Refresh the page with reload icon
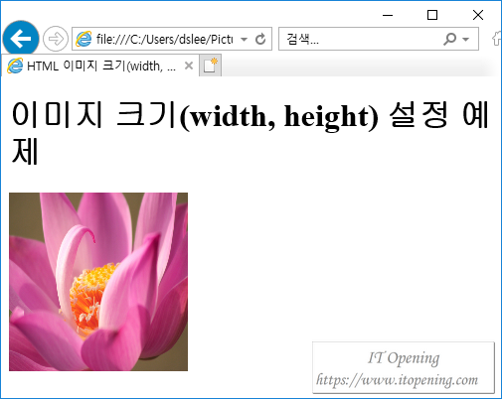502x399 pixels. coord(260,39)
